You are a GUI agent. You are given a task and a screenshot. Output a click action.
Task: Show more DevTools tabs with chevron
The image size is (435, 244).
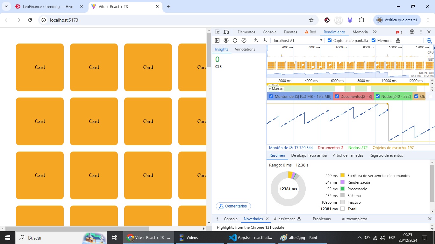(x=374, y=32)
